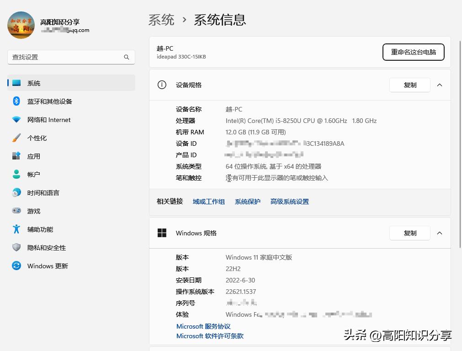Collapse the 设备规格 section
The width and height of the screenshot is (462, 351).
click(x=439, y=85)
